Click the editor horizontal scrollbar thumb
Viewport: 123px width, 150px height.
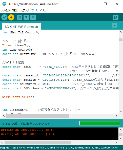click(38, 116)
